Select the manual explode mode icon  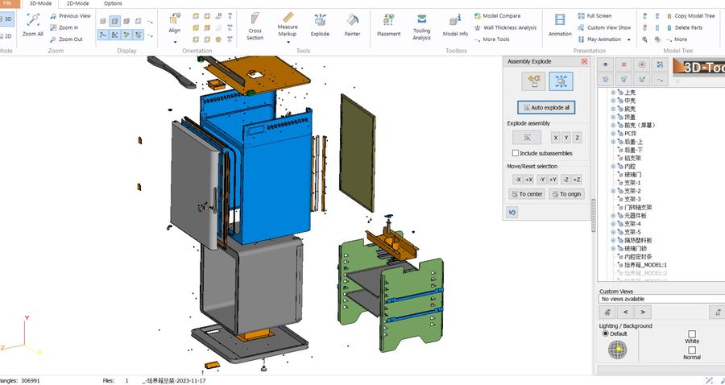[533, 81]
